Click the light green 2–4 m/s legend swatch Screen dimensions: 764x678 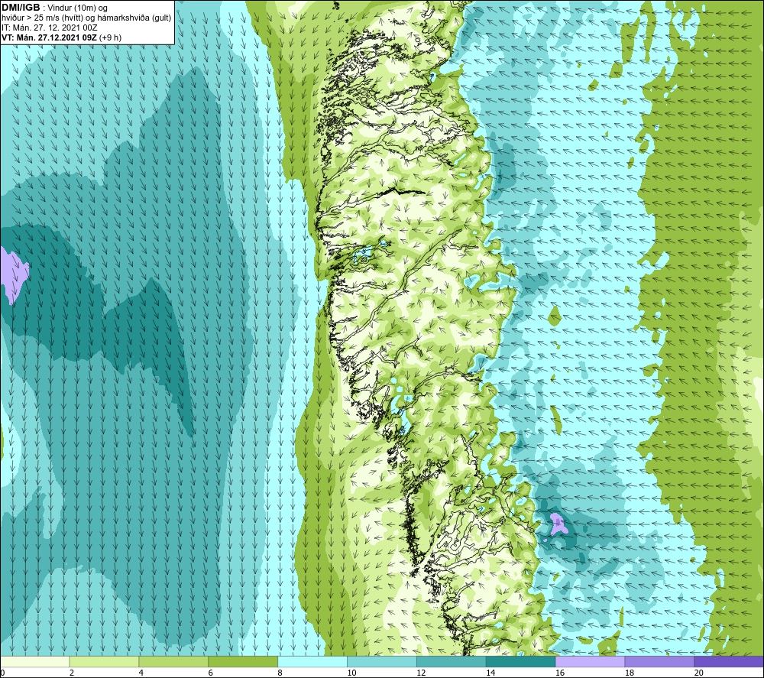(104, 661)
